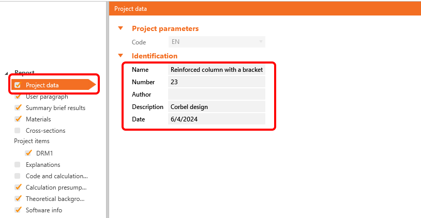Uncheck Theoretical background checkbox
Screen dimensions: 421x218
pyautogui.click(x=18, y=199)
